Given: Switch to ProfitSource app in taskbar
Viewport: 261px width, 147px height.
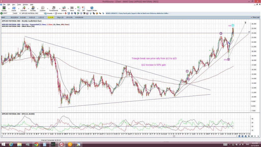Looking at the screenshot, I should click(61, 144).
